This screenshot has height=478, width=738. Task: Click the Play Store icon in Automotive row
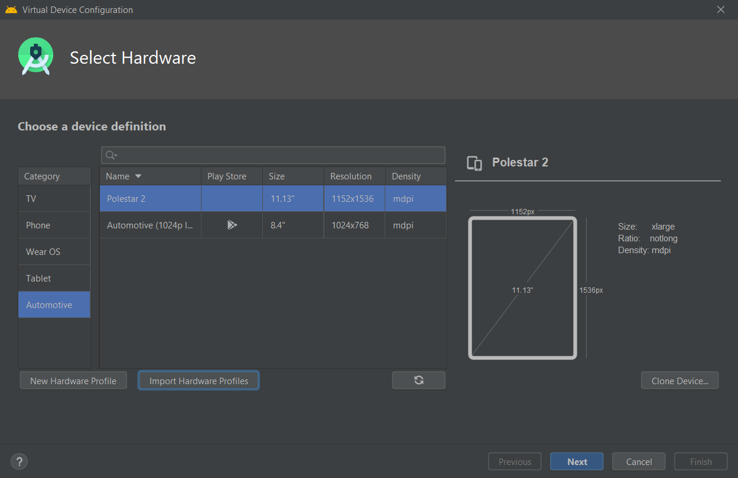tap(232, 225)
